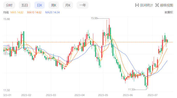
Task: Click the MA10 14.62 indicator label
Action: pyautogui.click(x=34, y=12)
